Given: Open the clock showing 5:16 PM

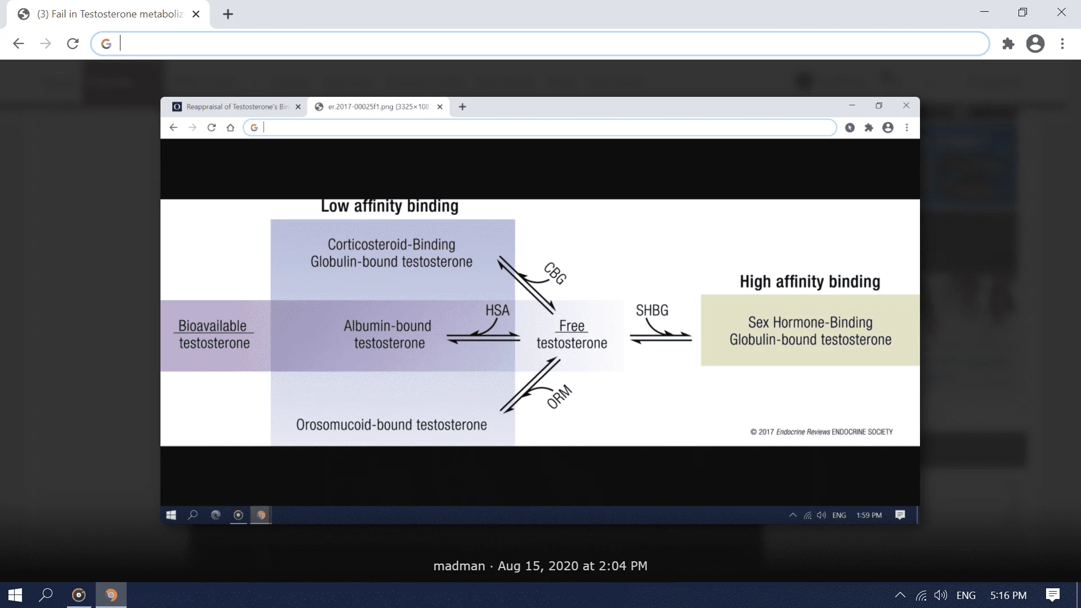Looking at the screenshot, I should click(x=1008, y=595).
